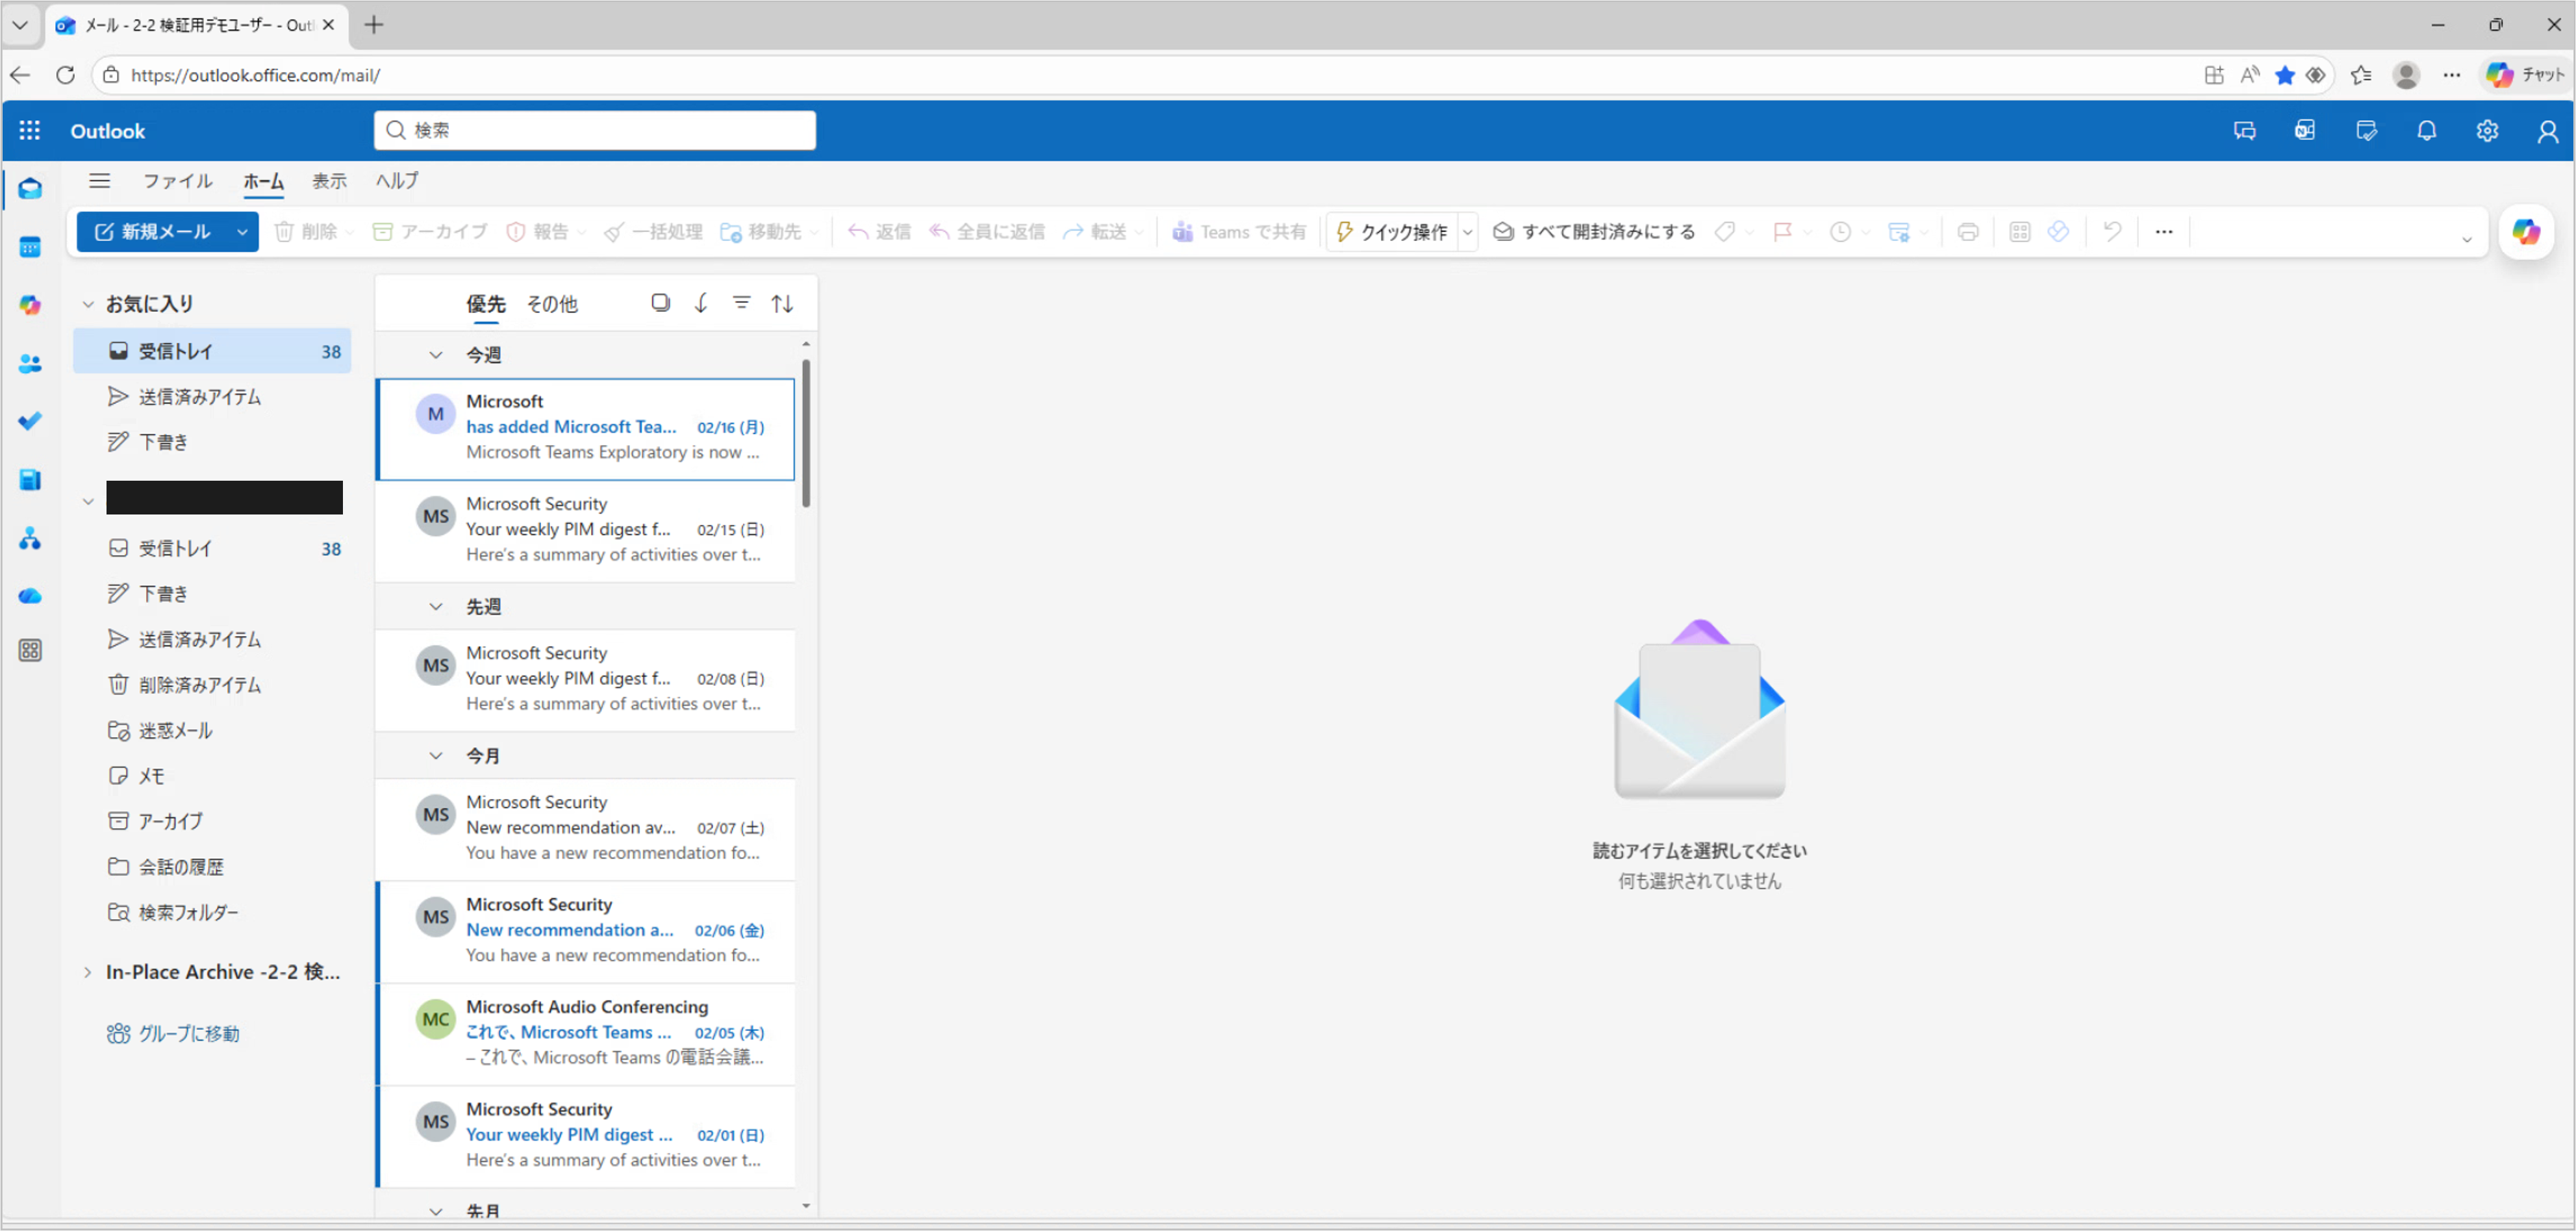Open the Calendar app in left rail
2576x1231 pixels.
[30, 247]
